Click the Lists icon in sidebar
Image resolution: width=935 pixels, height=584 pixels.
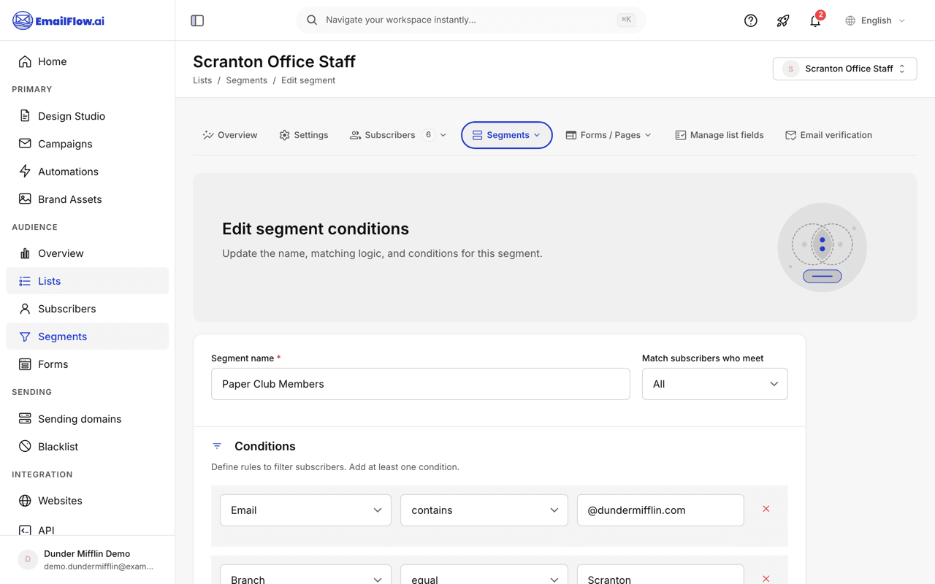point(25,281)
